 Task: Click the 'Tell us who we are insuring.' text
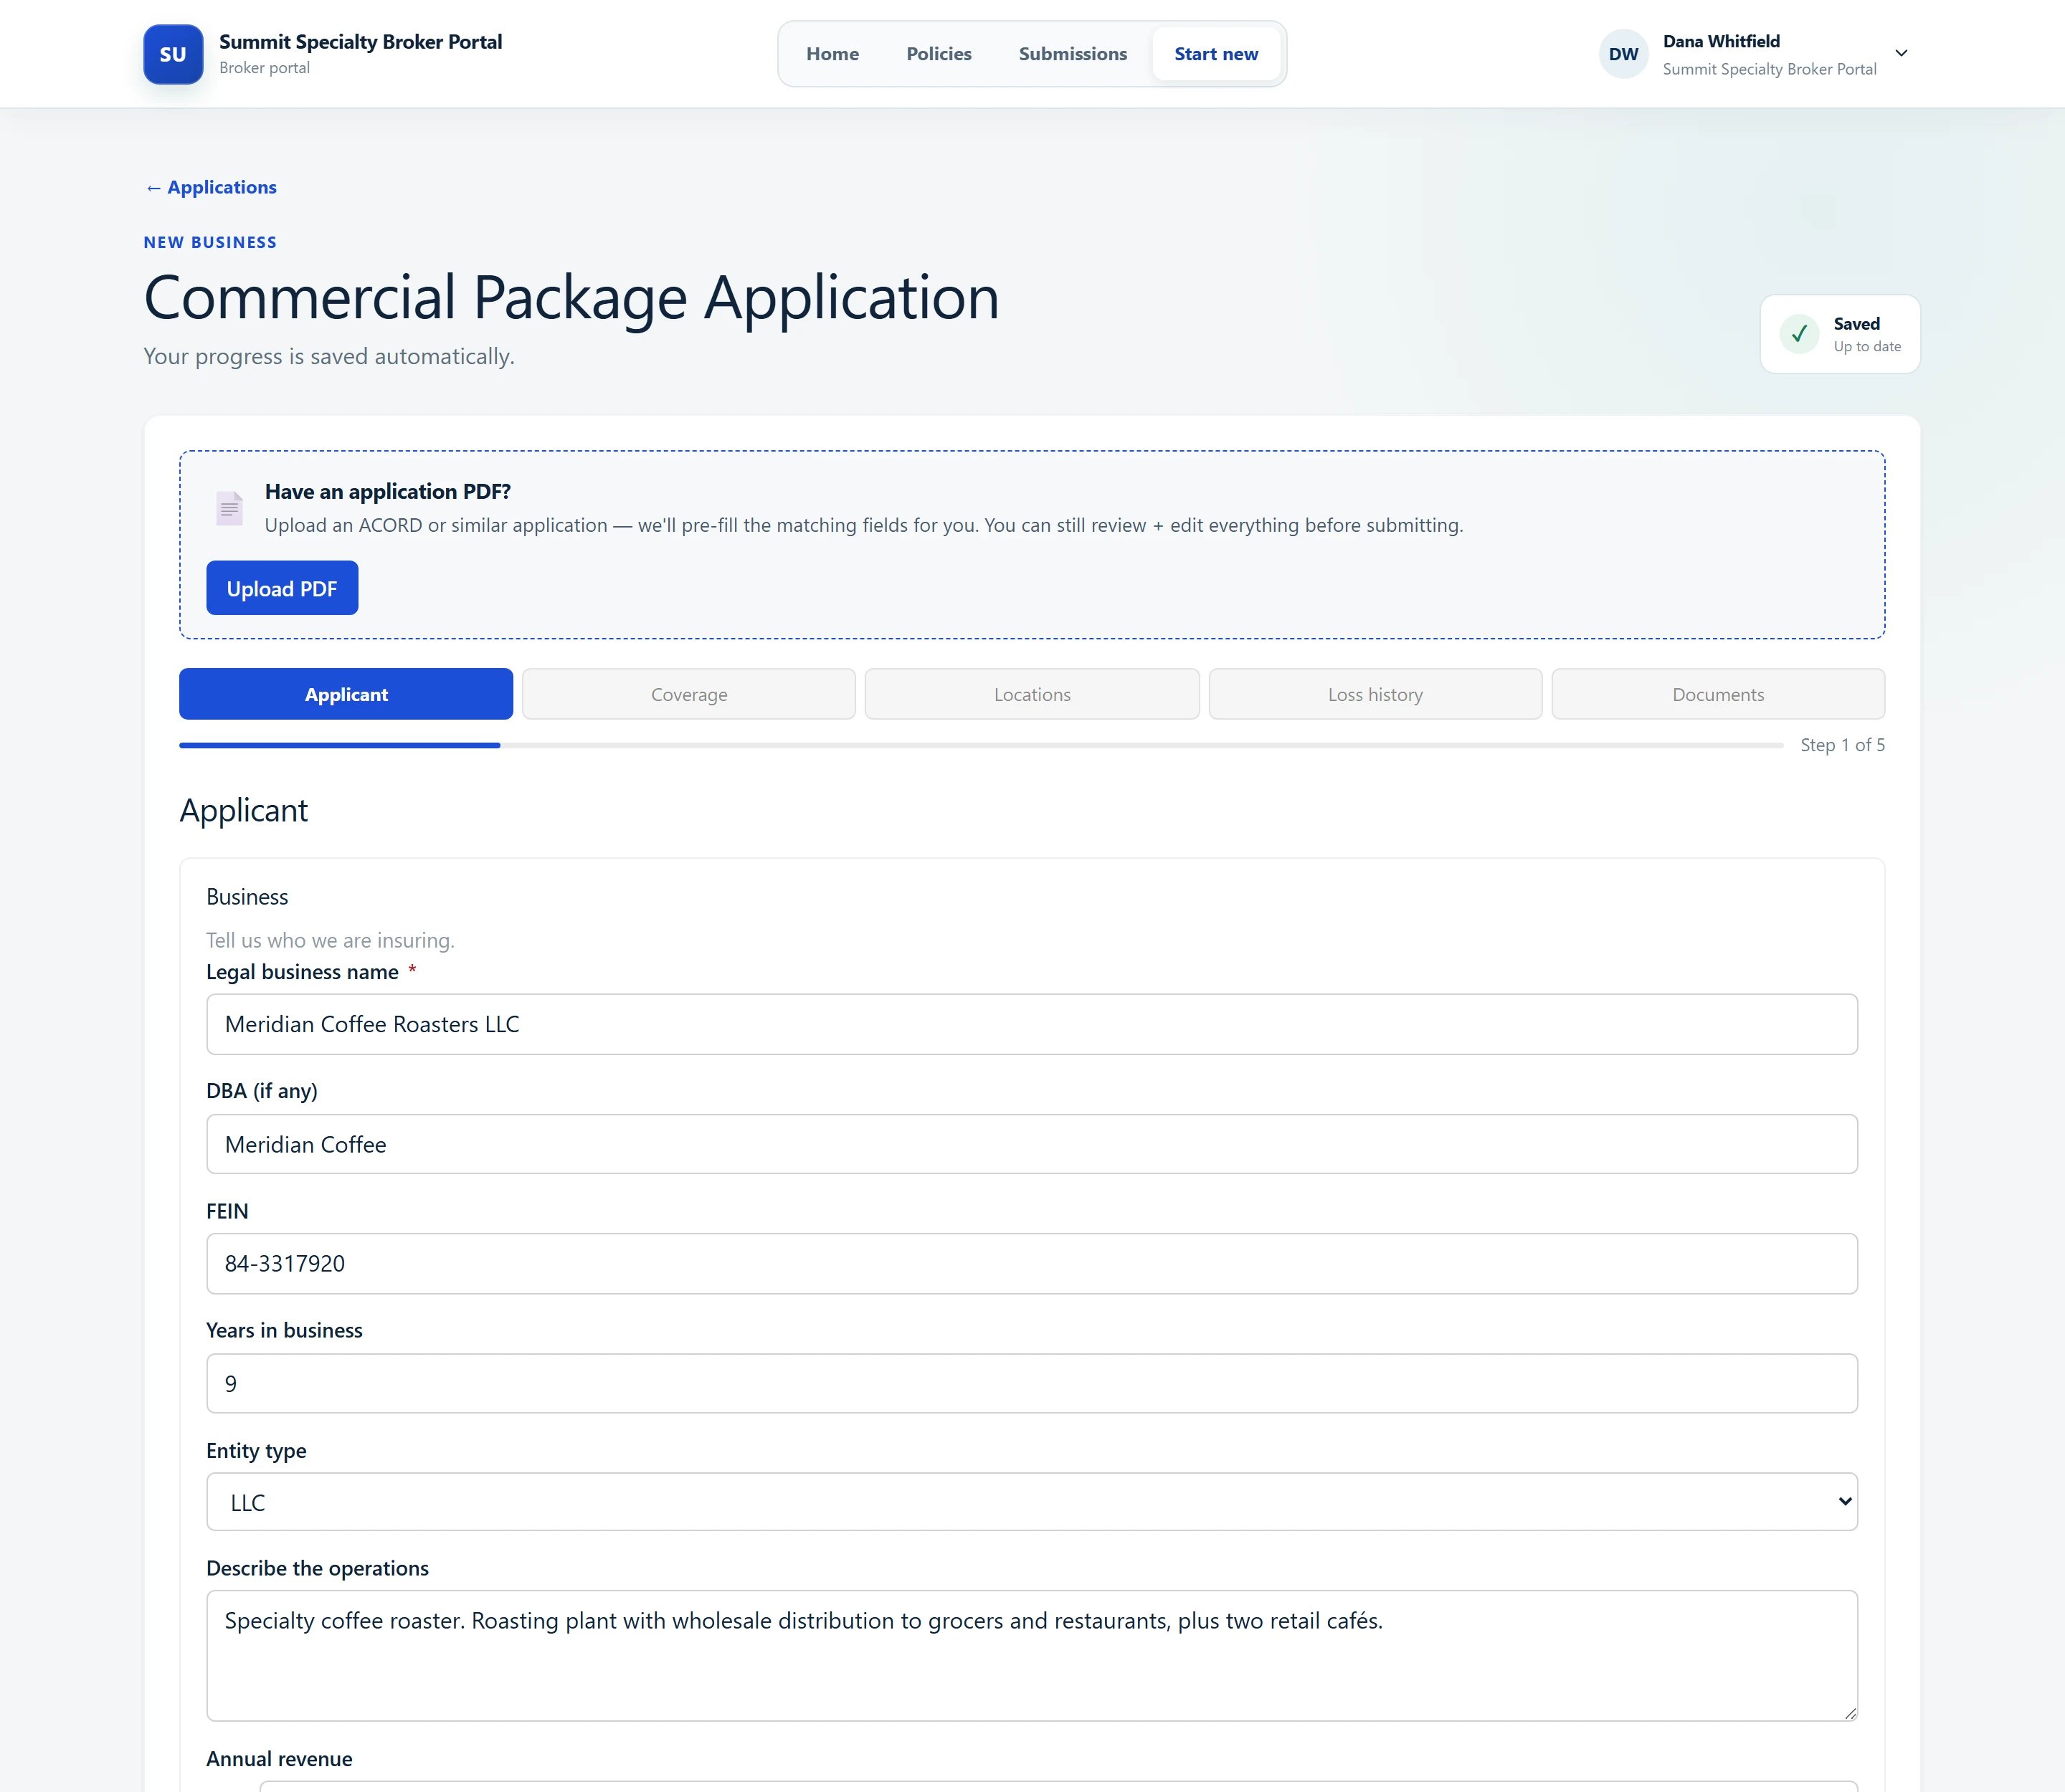[x=330, y=940]
